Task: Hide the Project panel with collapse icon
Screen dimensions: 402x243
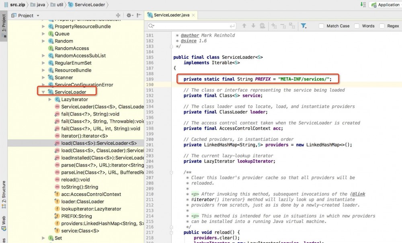Action: (x=139, y=15)
